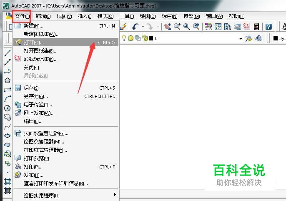This screenshot has height=201, width=286.
Task: Choose 打印(P)... menu entry
Action: (66, 167)
